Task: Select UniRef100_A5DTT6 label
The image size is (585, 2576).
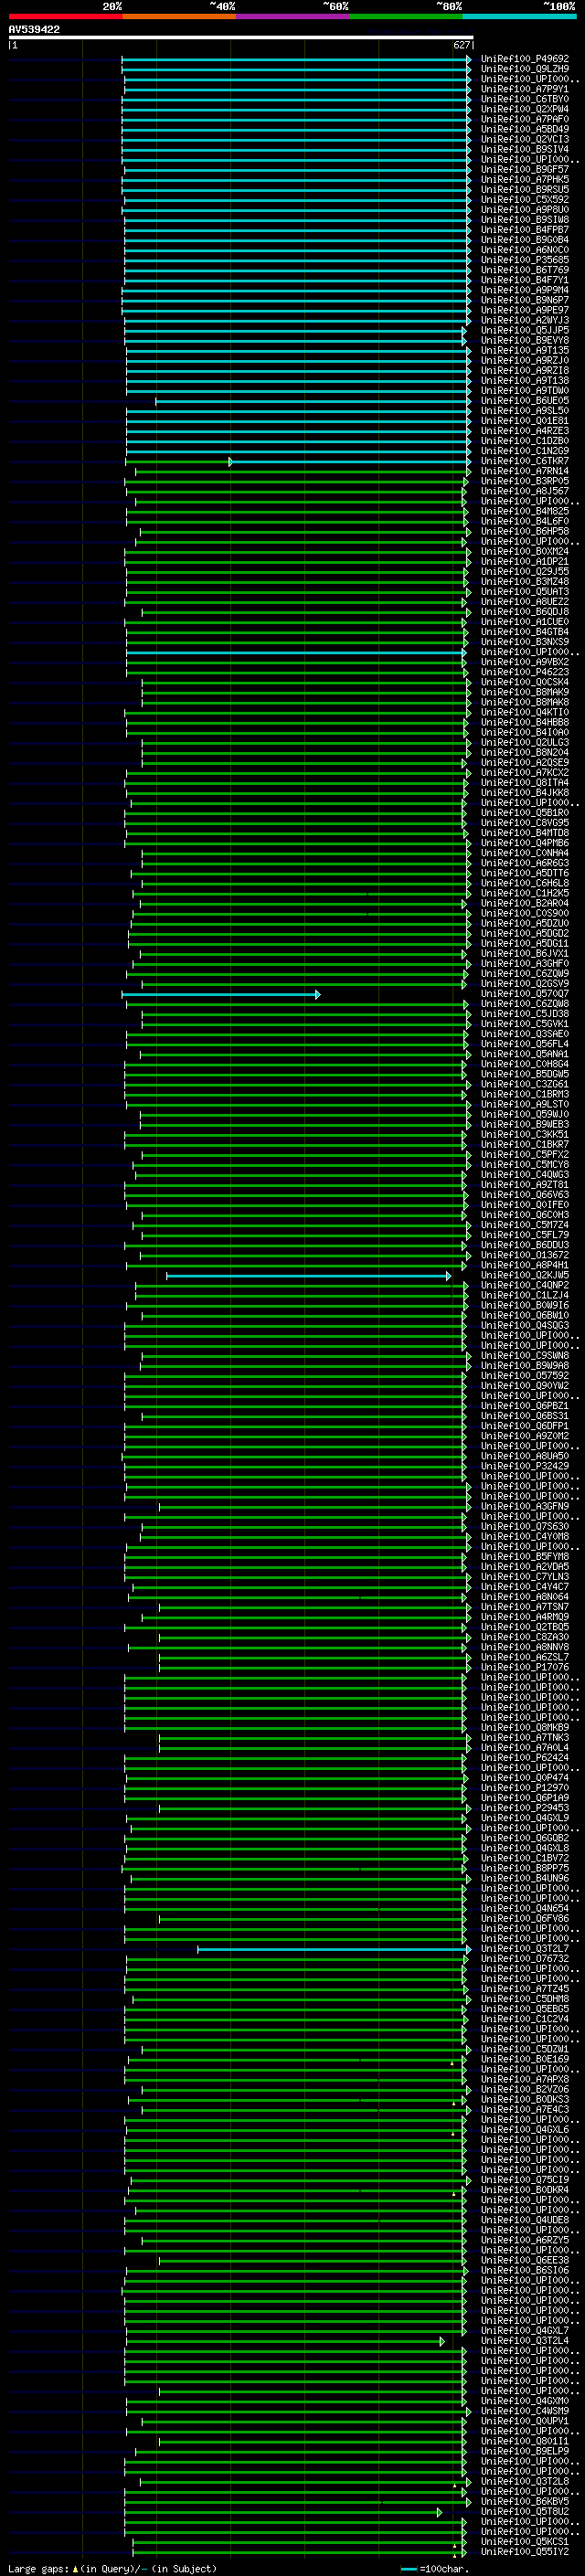Action: 525,873
